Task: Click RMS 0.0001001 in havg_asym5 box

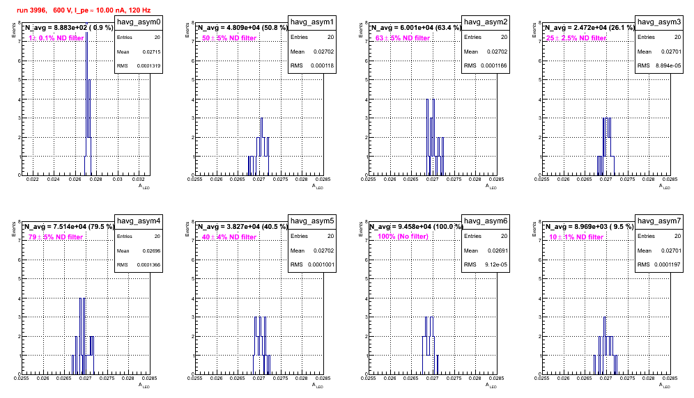Action: tap(312, 265)
